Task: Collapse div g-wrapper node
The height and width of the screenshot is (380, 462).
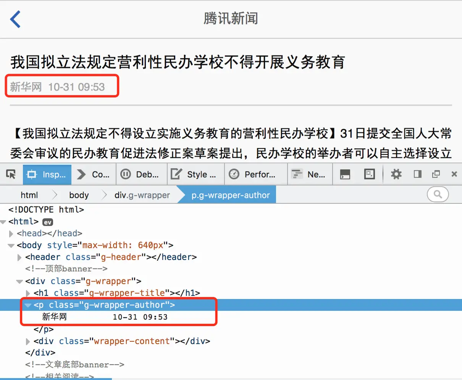Action: click(x=20, y=281)
